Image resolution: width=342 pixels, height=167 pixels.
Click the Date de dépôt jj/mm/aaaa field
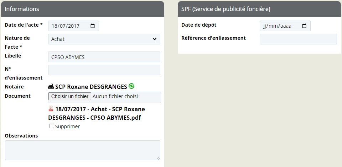coord(285,26)
